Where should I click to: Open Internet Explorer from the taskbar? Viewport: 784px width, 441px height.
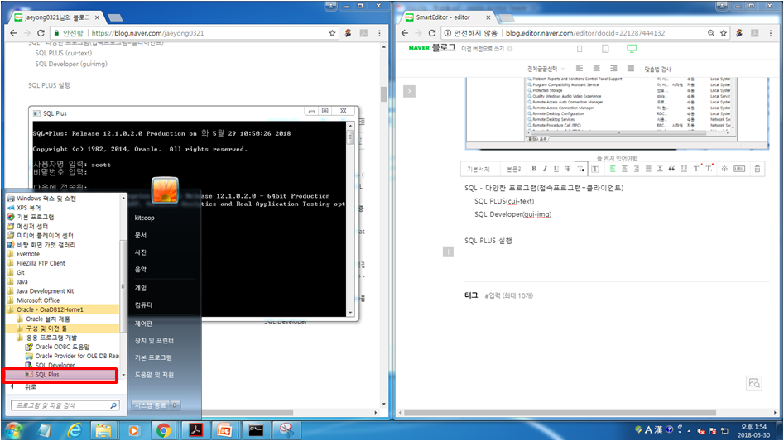pyautogui.click(x=74, y=430)
